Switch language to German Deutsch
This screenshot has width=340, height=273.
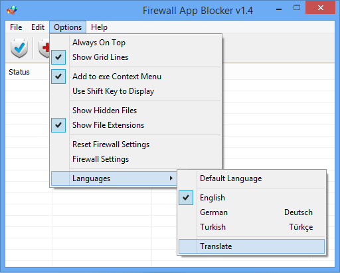point(252,212)
